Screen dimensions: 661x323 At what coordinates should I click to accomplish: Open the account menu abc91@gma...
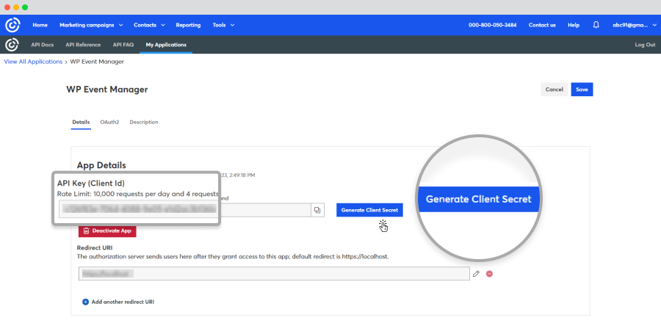tap(633, 25)
